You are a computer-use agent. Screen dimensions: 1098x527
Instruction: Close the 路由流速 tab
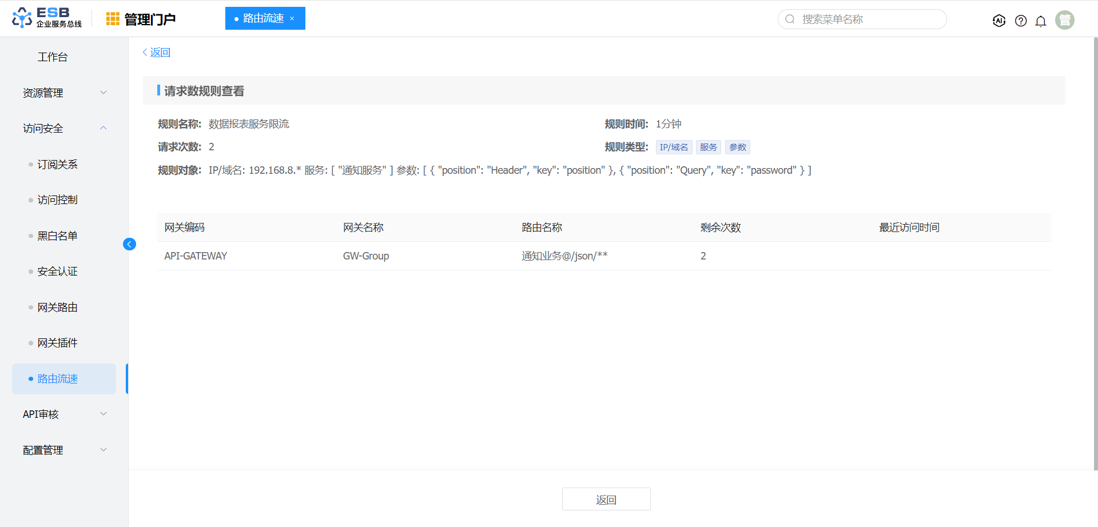(x=292, y=19)
